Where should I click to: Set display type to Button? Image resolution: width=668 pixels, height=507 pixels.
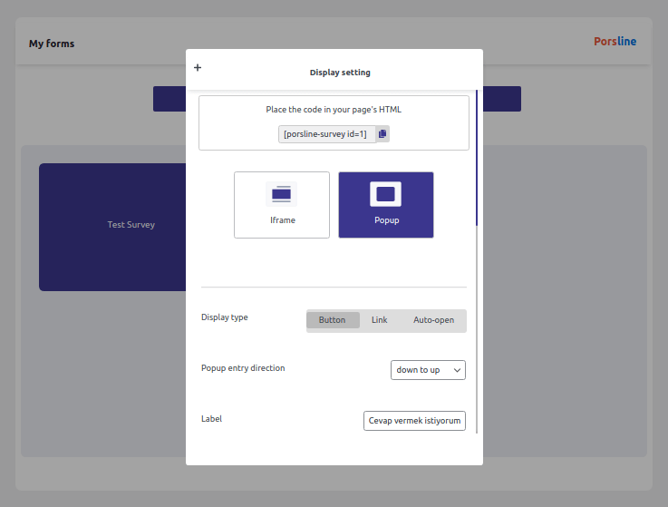tap(333, 320)
